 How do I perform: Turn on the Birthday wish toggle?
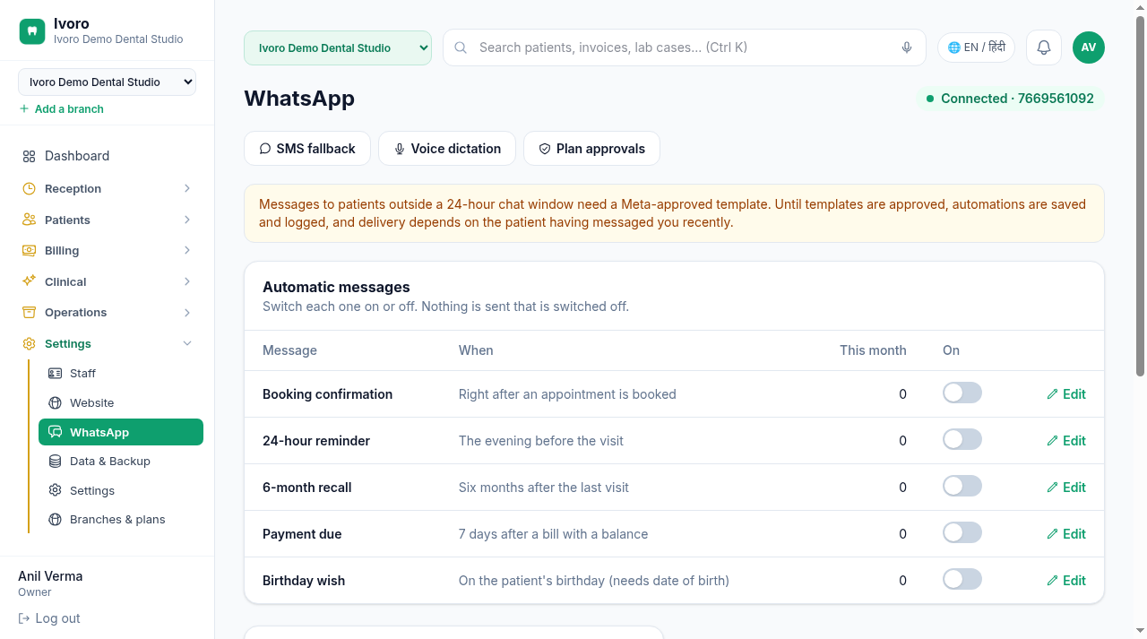tap(962, 579)
